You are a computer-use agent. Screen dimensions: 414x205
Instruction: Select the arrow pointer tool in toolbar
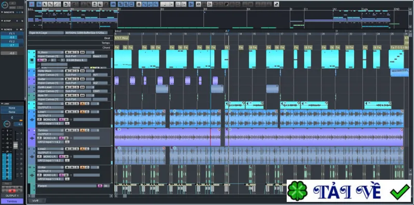coord(45,4)
